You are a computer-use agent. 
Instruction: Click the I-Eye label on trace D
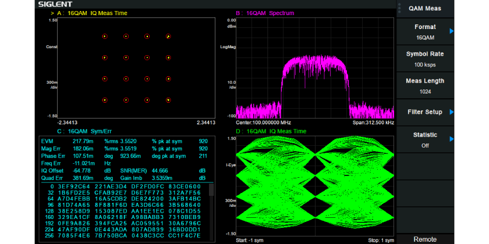point(231,165)
